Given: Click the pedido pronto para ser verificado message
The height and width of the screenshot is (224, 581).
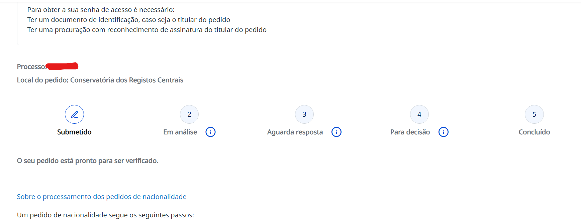Looking at the screenshot, I should [88, 161].
